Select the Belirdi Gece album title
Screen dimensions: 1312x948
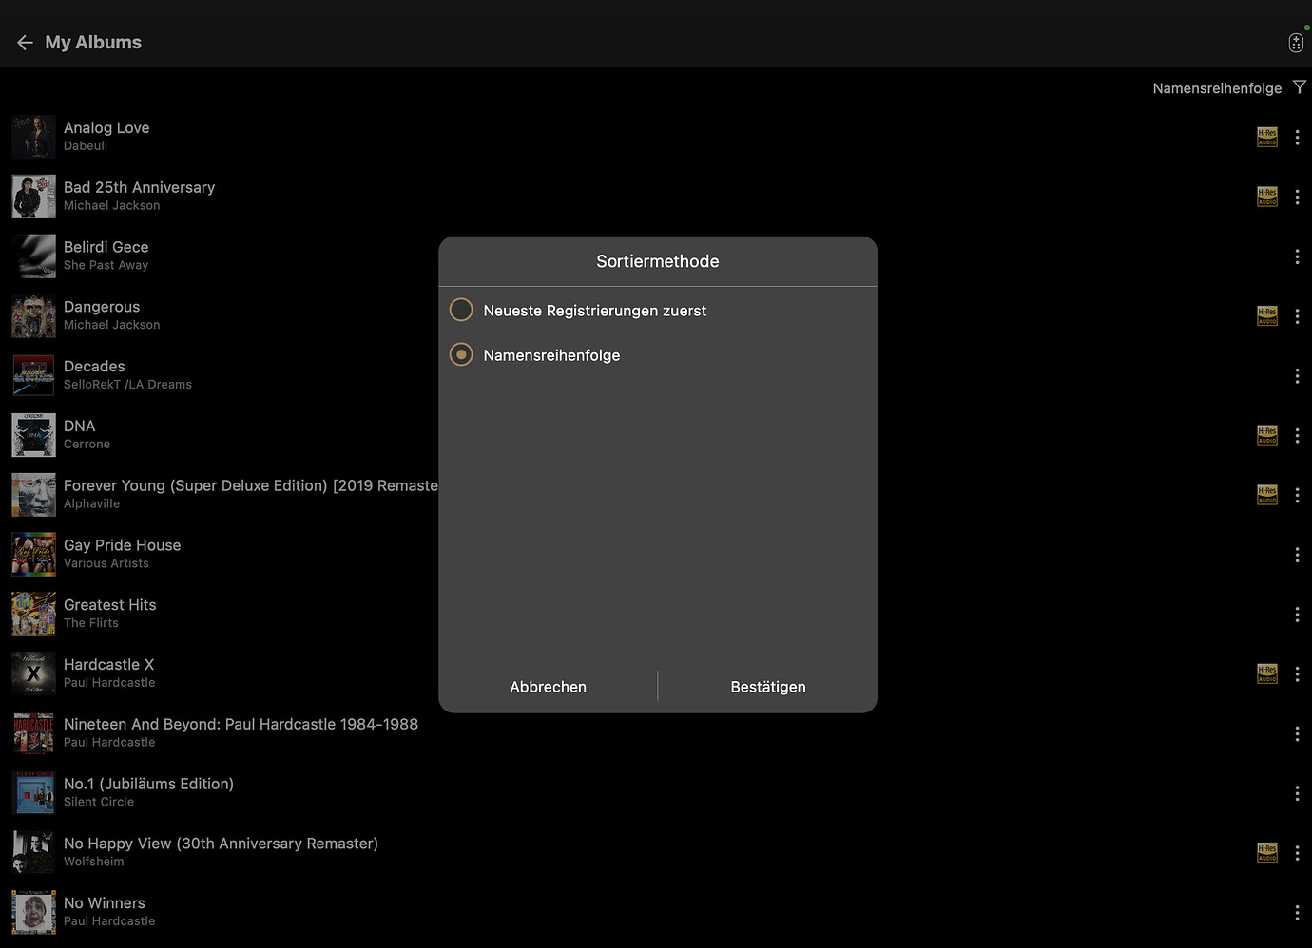click(x=106, y=247)
